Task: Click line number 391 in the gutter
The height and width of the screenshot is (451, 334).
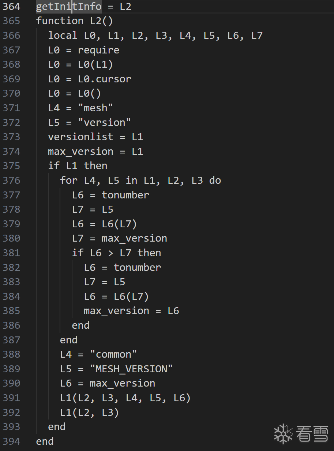Action: coord(12,398)
